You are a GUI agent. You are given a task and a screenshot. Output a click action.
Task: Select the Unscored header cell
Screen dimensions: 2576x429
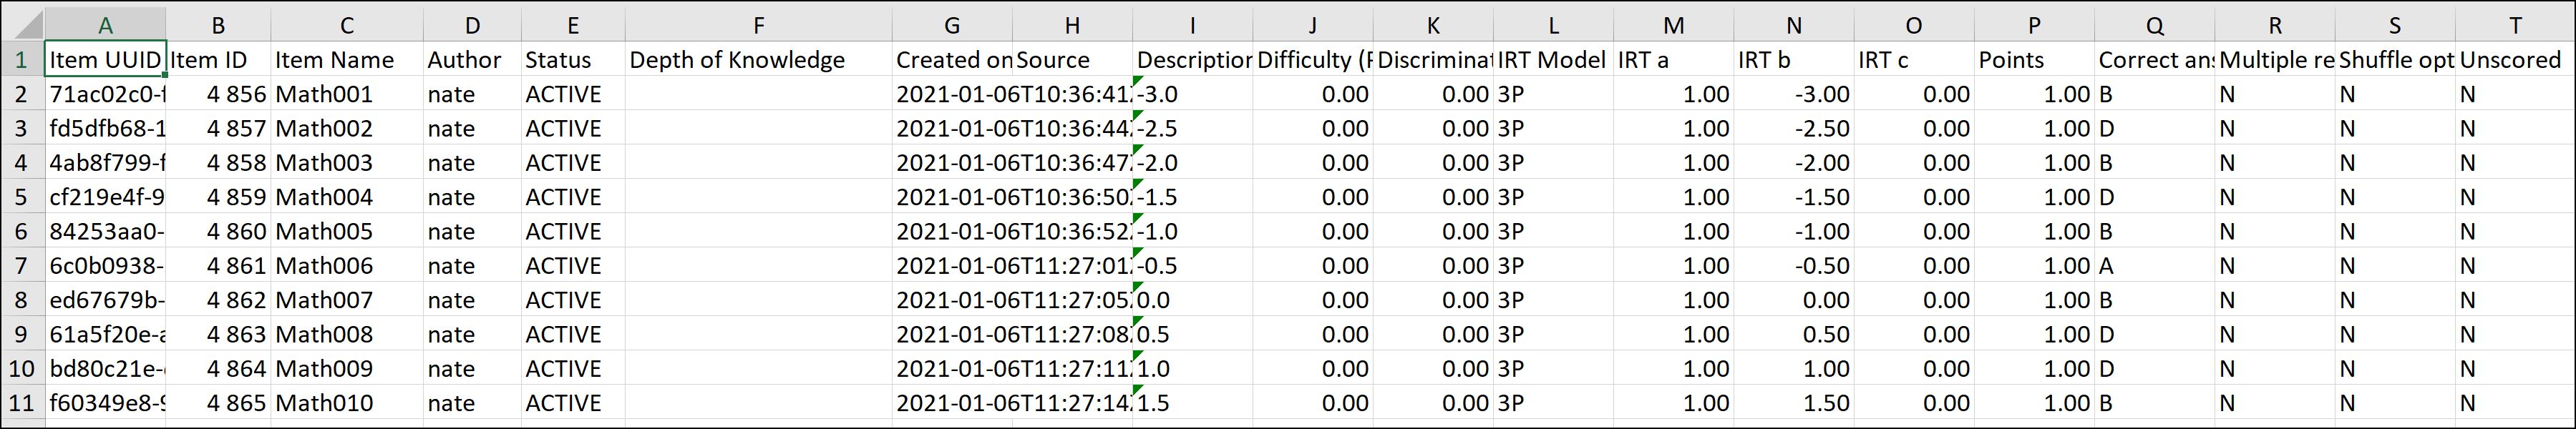(2515, 60)
